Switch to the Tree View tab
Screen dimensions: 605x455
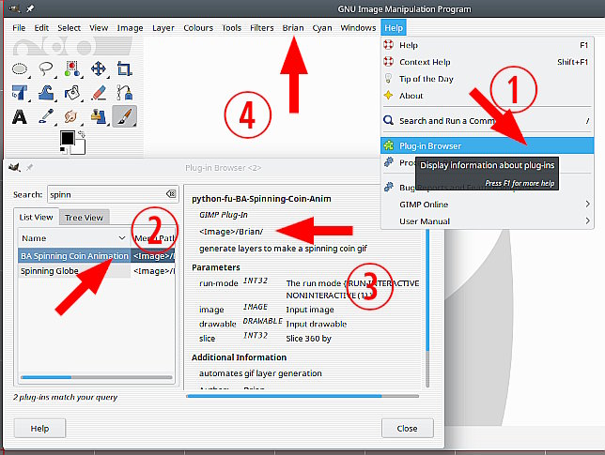pos(85,218)
